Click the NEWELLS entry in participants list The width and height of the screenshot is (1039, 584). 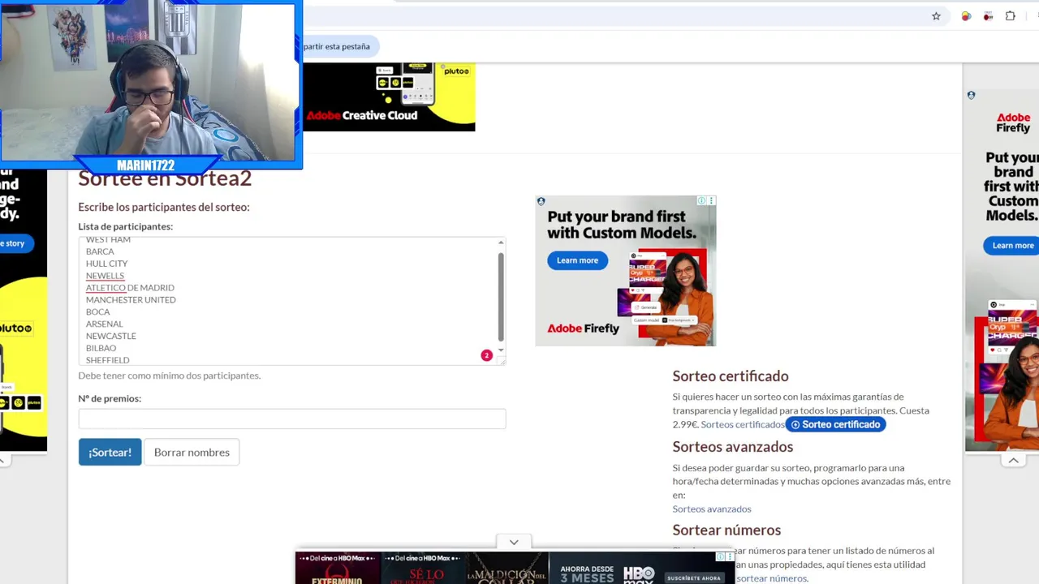point(105,276)
